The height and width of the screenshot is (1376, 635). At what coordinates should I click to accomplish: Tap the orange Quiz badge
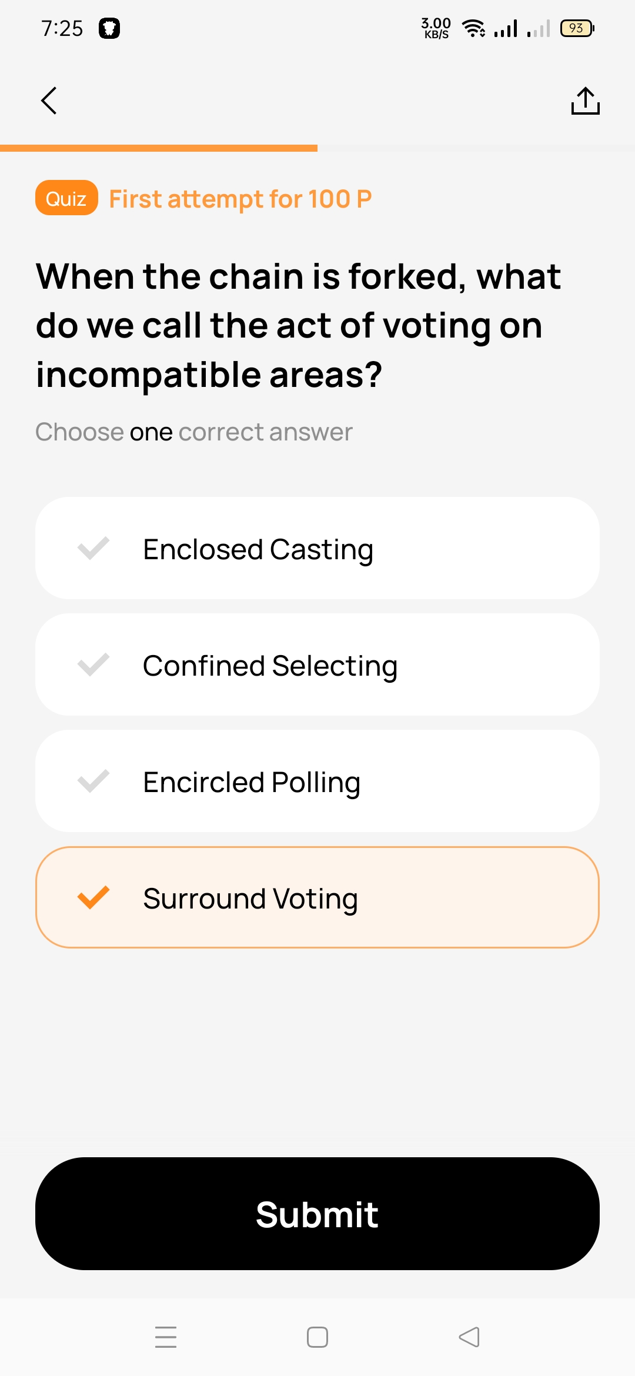point(66,198)
